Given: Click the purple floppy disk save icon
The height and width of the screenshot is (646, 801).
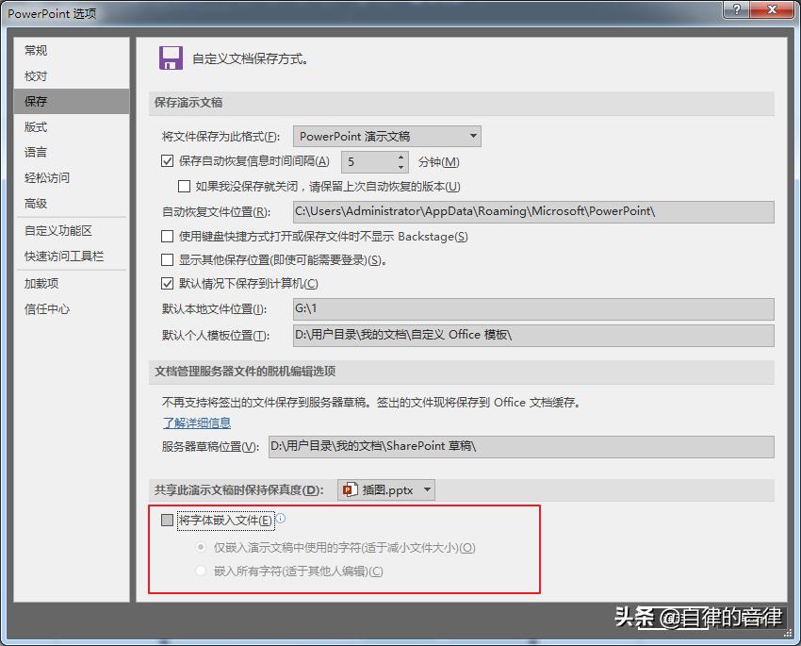Looking at the screenshot, I should [x=171, y=58].
